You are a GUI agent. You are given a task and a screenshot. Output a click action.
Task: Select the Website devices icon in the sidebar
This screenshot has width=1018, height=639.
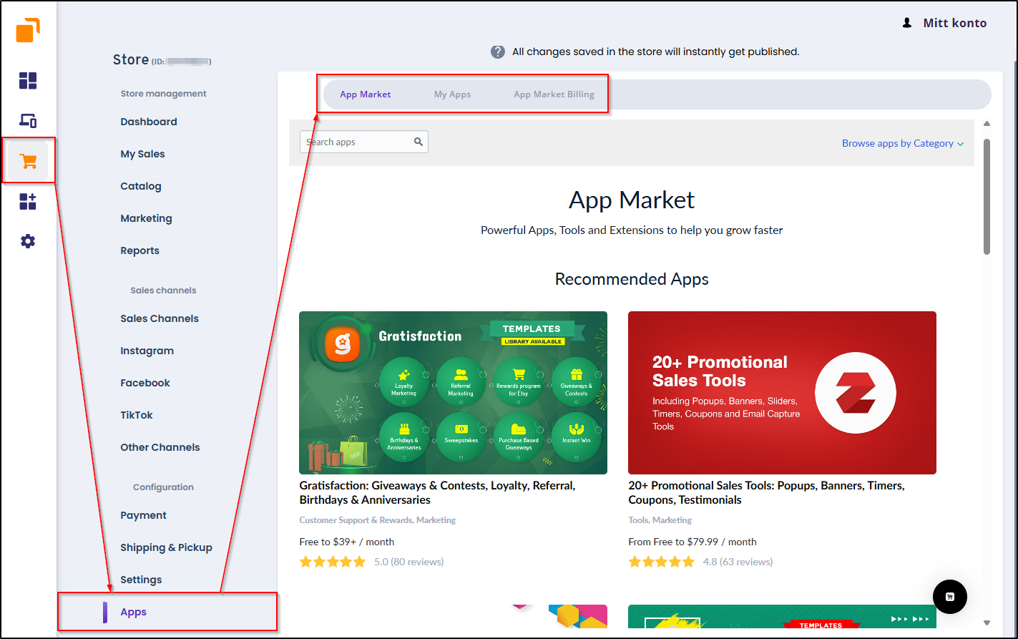point(28,120)
